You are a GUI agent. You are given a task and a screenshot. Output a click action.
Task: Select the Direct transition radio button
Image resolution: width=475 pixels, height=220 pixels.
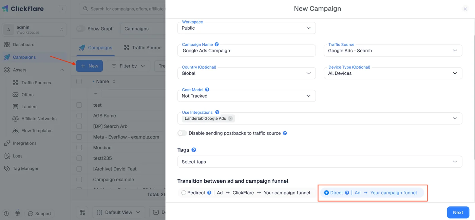tap(326, 193)
